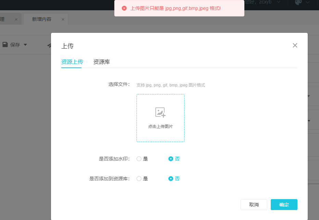Click the 是否添加水印 label
The height and width of the screenshot is (220, 319).
pyautogui.click(x=114, y=159)
